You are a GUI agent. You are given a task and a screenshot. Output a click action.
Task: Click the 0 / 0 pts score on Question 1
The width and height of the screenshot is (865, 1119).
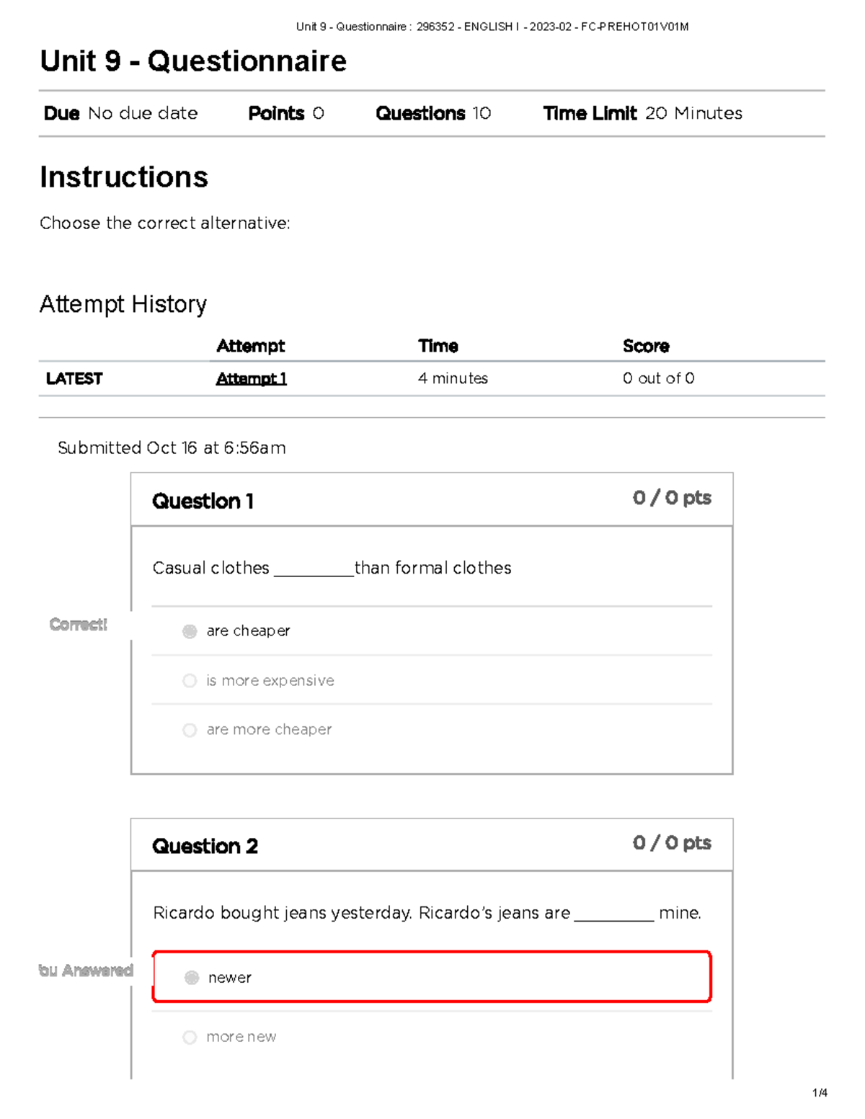672,497
